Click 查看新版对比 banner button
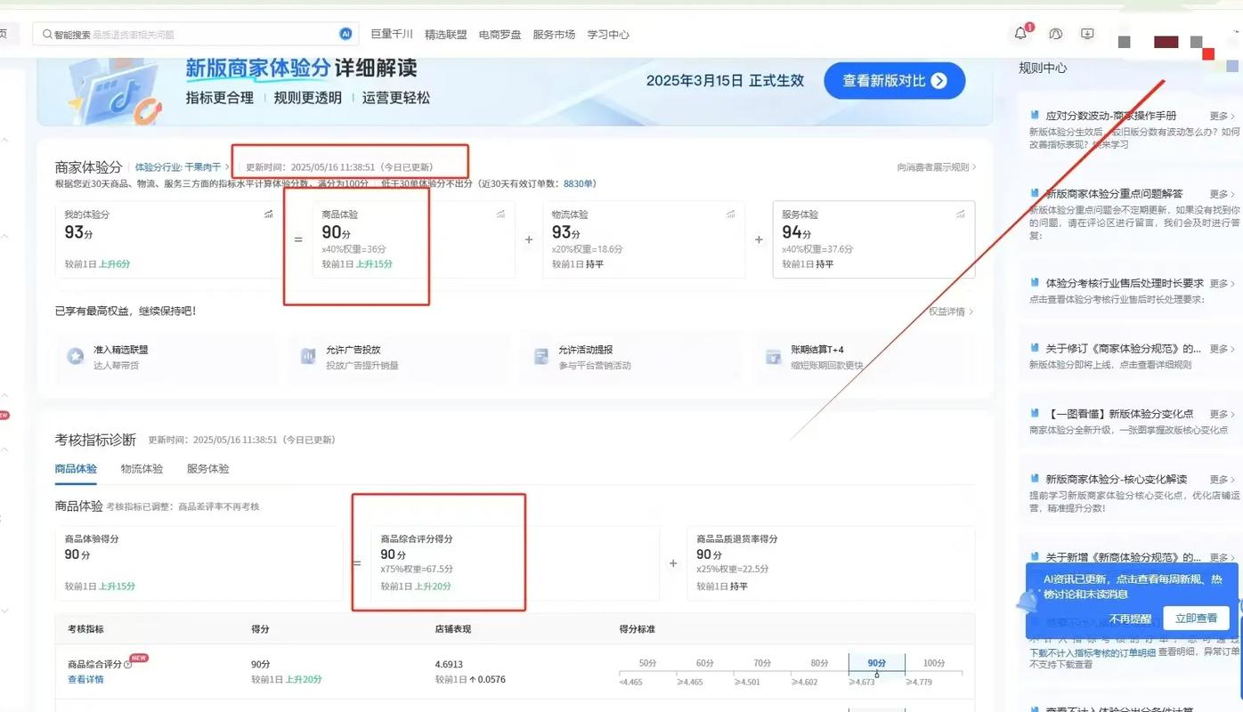This screenshot has height=712, width=1243. click(x=894, y=81)
